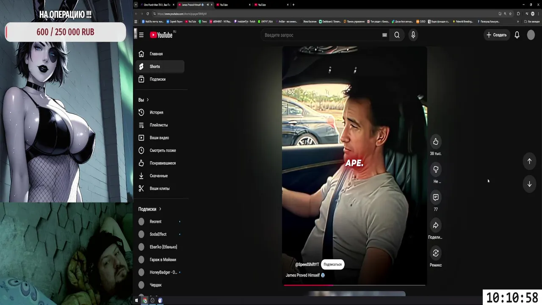Viewport: 542px width, 305px height.
Task: Open the HoneyBadger subscription channel
Action: pyautogui.click(x=160, y=272)
